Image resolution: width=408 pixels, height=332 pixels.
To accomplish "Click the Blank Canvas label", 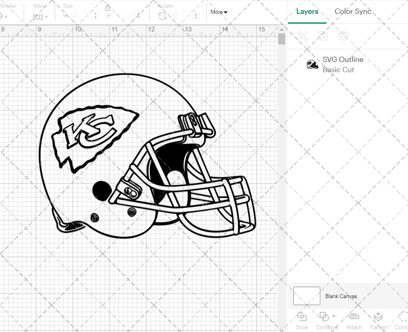I will click(x=341, y=296).
